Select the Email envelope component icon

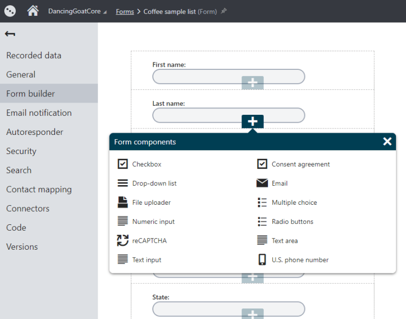(x=262, y=183)
